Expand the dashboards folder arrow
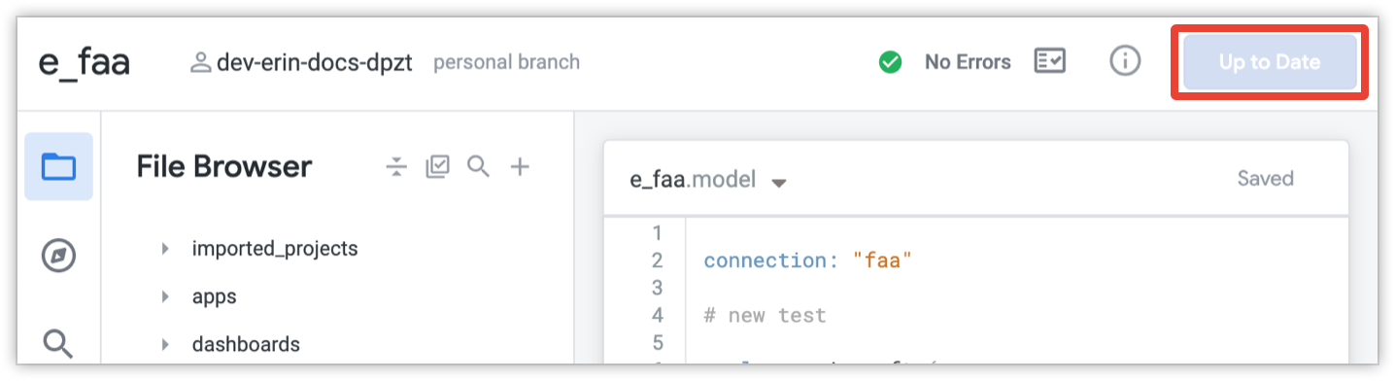The width and height of the screenshot is (1395, 381). [167, 344]
